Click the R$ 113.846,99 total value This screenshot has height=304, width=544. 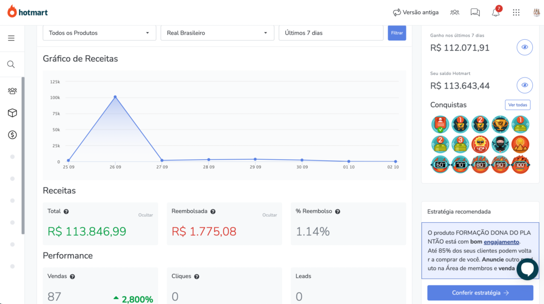click(x=87, y=231)
